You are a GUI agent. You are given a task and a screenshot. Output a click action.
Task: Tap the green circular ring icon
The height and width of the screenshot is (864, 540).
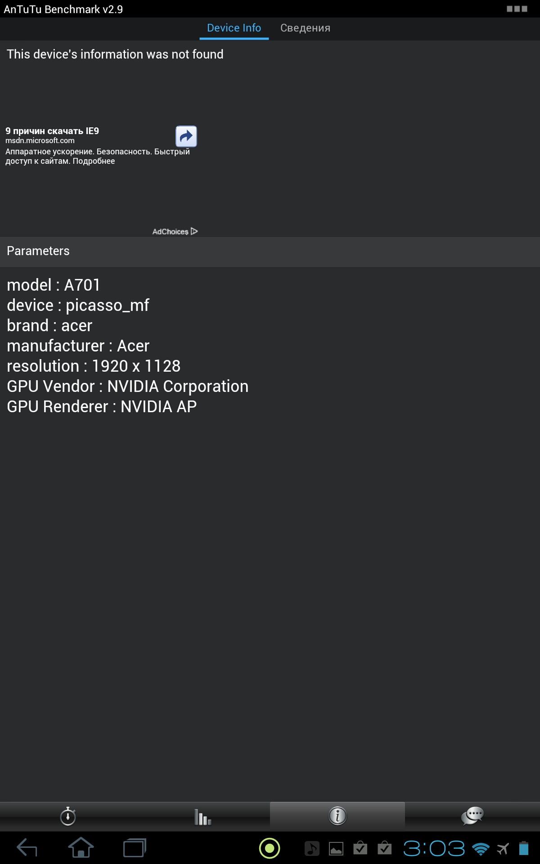[270, 848]
